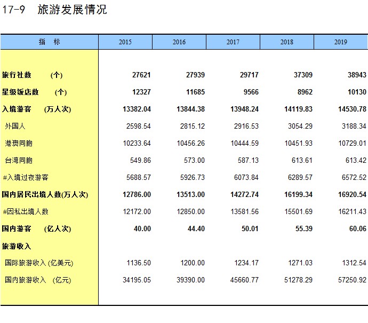Click the cell value 13948.24
The image size is (368, 323).
[x=244, y=109]
